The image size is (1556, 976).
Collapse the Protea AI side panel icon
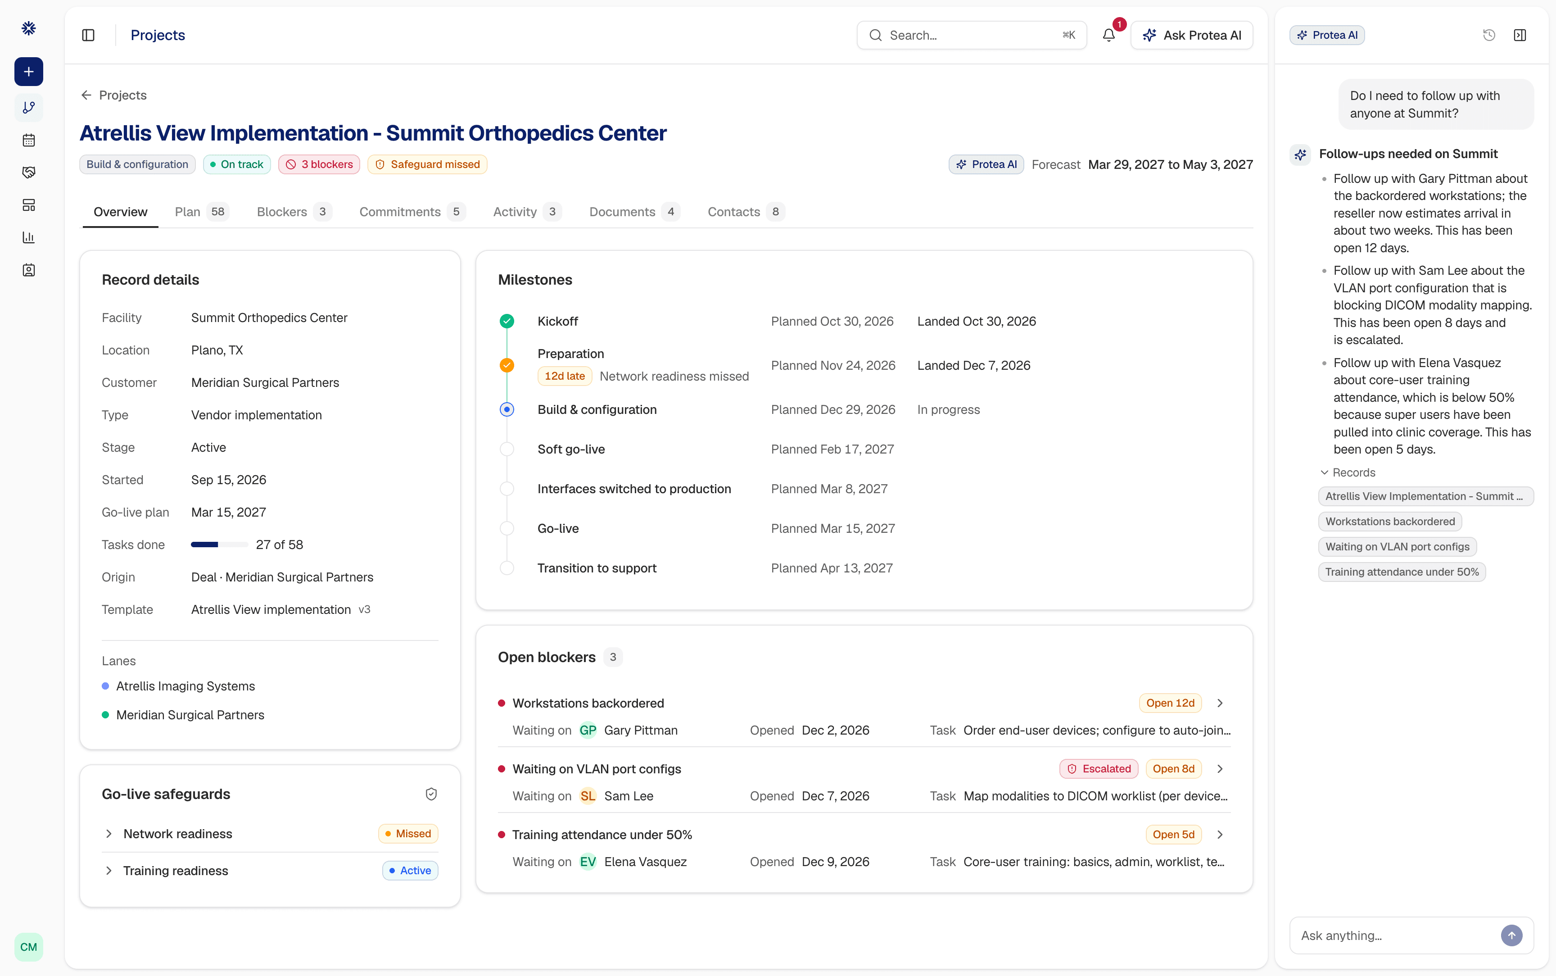1520,36
